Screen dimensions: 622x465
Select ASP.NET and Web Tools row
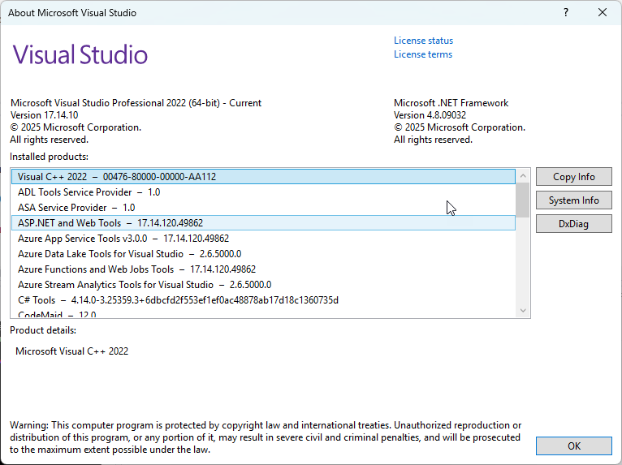tap(263, 223)
